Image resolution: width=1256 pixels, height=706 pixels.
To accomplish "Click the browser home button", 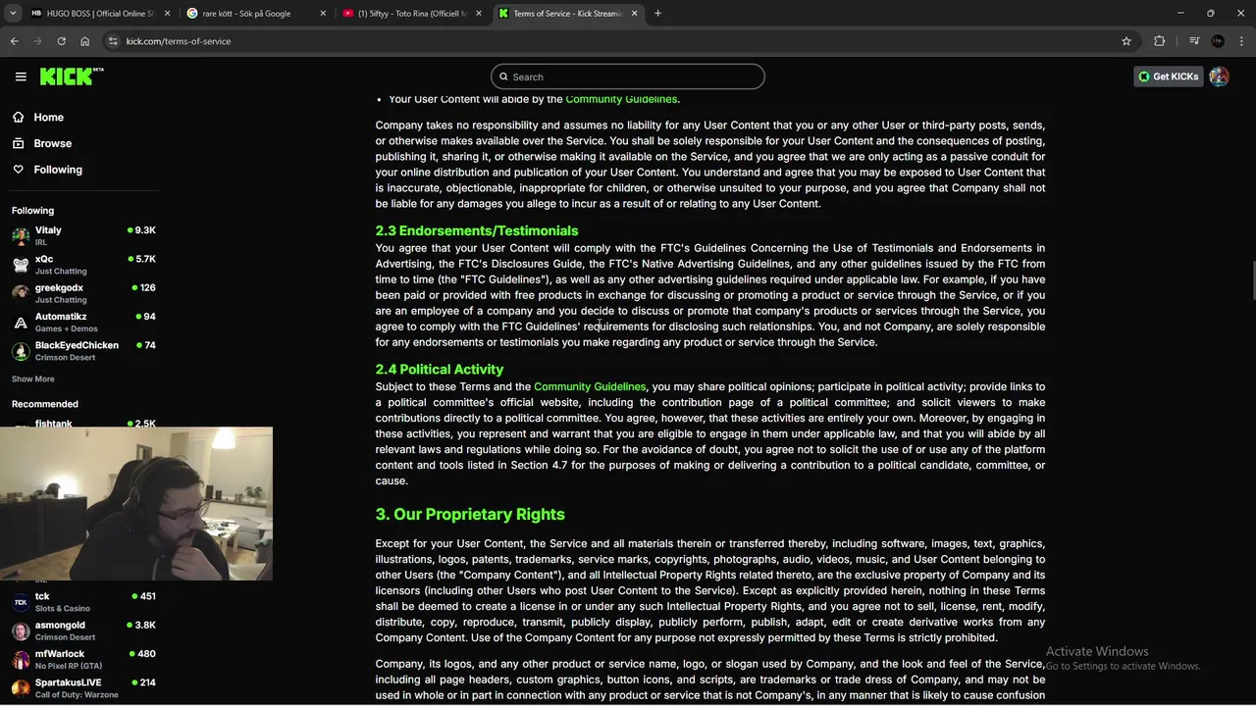I will coord(84,41).
